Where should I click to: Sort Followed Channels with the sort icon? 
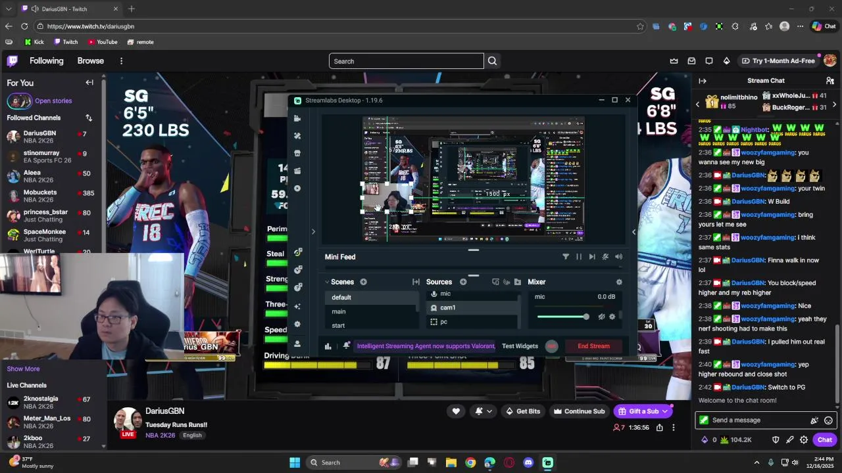point(89,118)
